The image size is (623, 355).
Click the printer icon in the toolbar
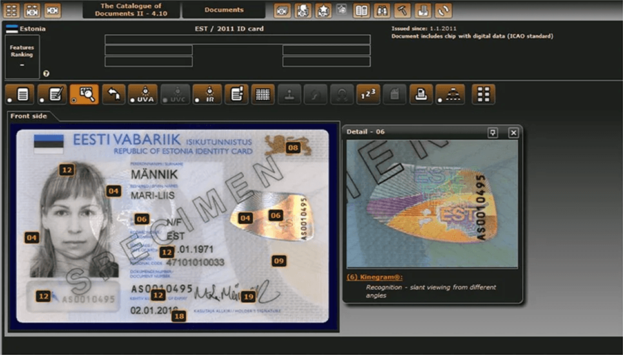421,95
